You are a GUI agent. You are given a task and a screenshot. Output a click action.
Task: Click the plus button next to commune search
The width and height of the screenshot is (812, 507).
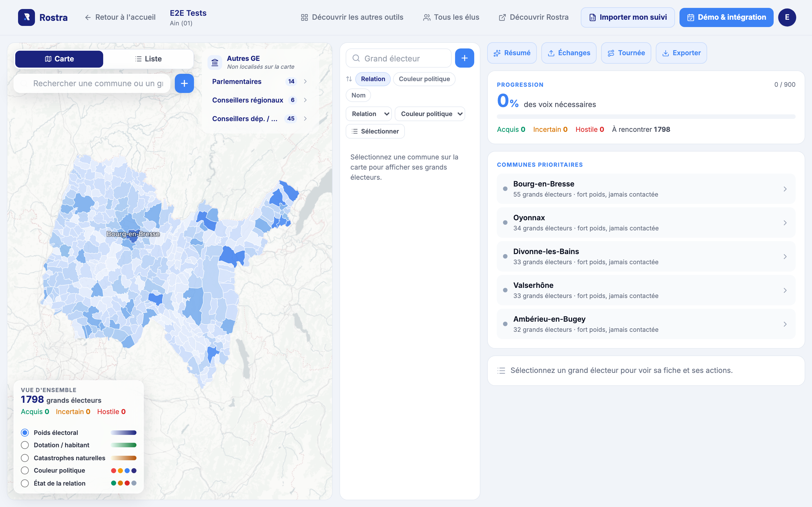tap(184, 83)
